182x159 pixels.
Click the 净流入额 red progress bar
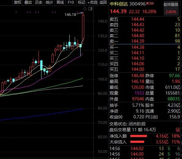pyautogui.click(x=138, y=136)
